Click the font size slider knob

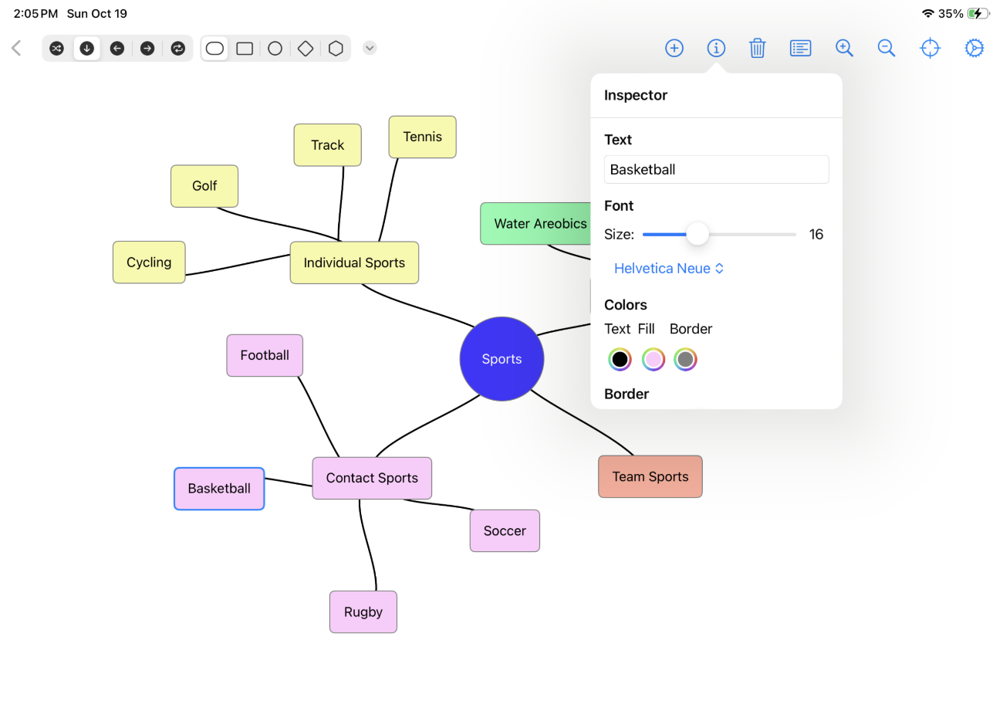coord(697,234)
